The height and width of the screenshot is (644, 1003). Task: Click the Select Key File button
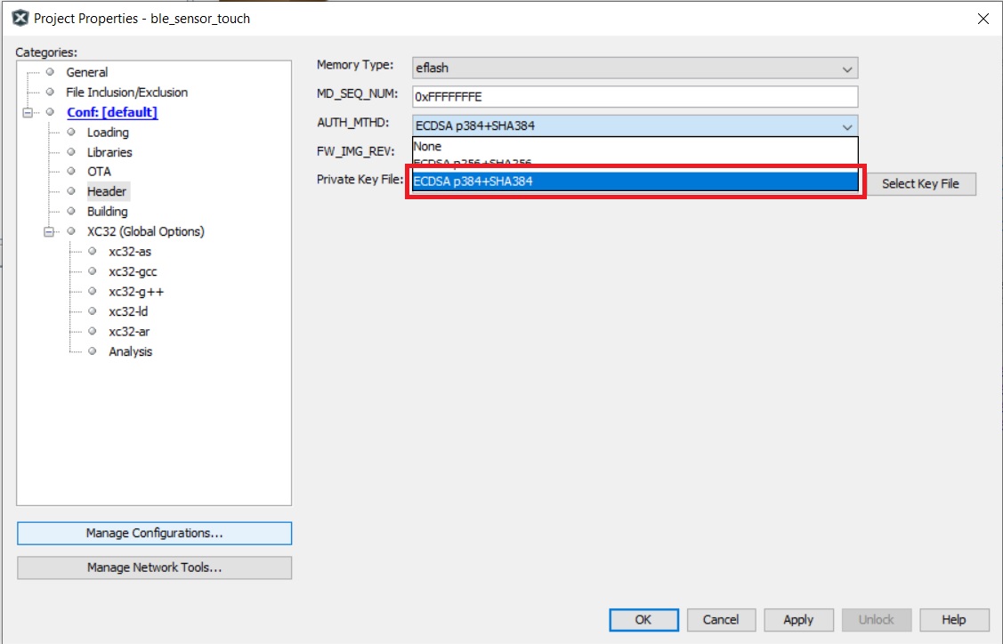tap(920, 184)
